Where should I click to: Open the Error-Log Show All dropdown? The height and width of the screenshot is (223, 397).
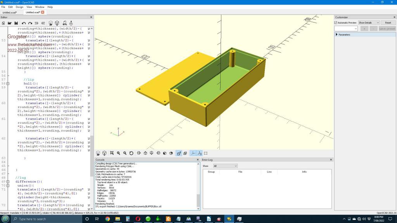click(x=225, y=166)
